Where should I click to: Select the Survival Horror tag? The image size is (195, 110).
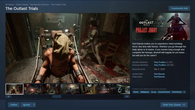pos(164,92)
